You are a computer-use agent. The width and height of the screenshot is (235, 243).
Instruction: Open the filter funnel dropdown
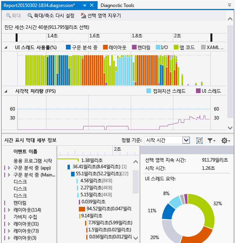(212, 141)
